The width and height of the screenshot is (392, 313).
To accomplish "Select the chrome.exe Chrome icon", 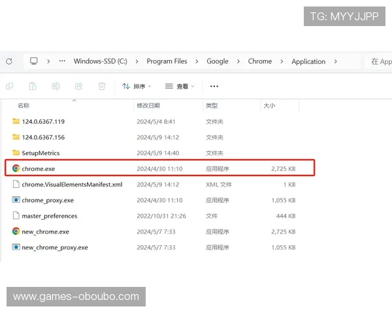I will point(16,168).
